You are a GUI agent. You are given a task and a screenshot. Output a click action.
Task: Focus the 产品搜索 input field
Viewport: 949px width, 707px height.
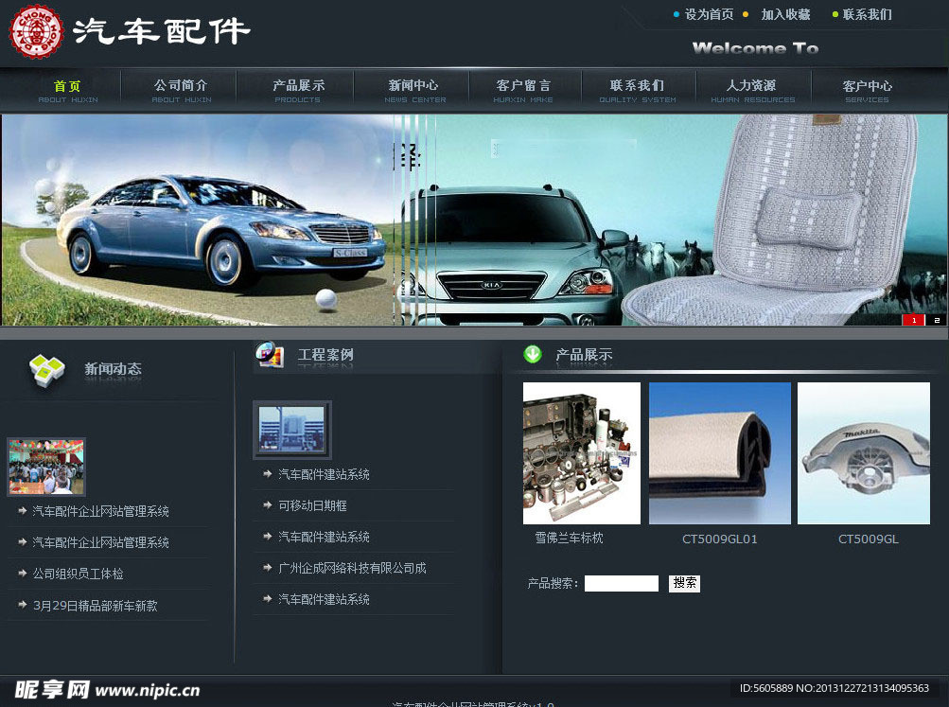(622, 583)
